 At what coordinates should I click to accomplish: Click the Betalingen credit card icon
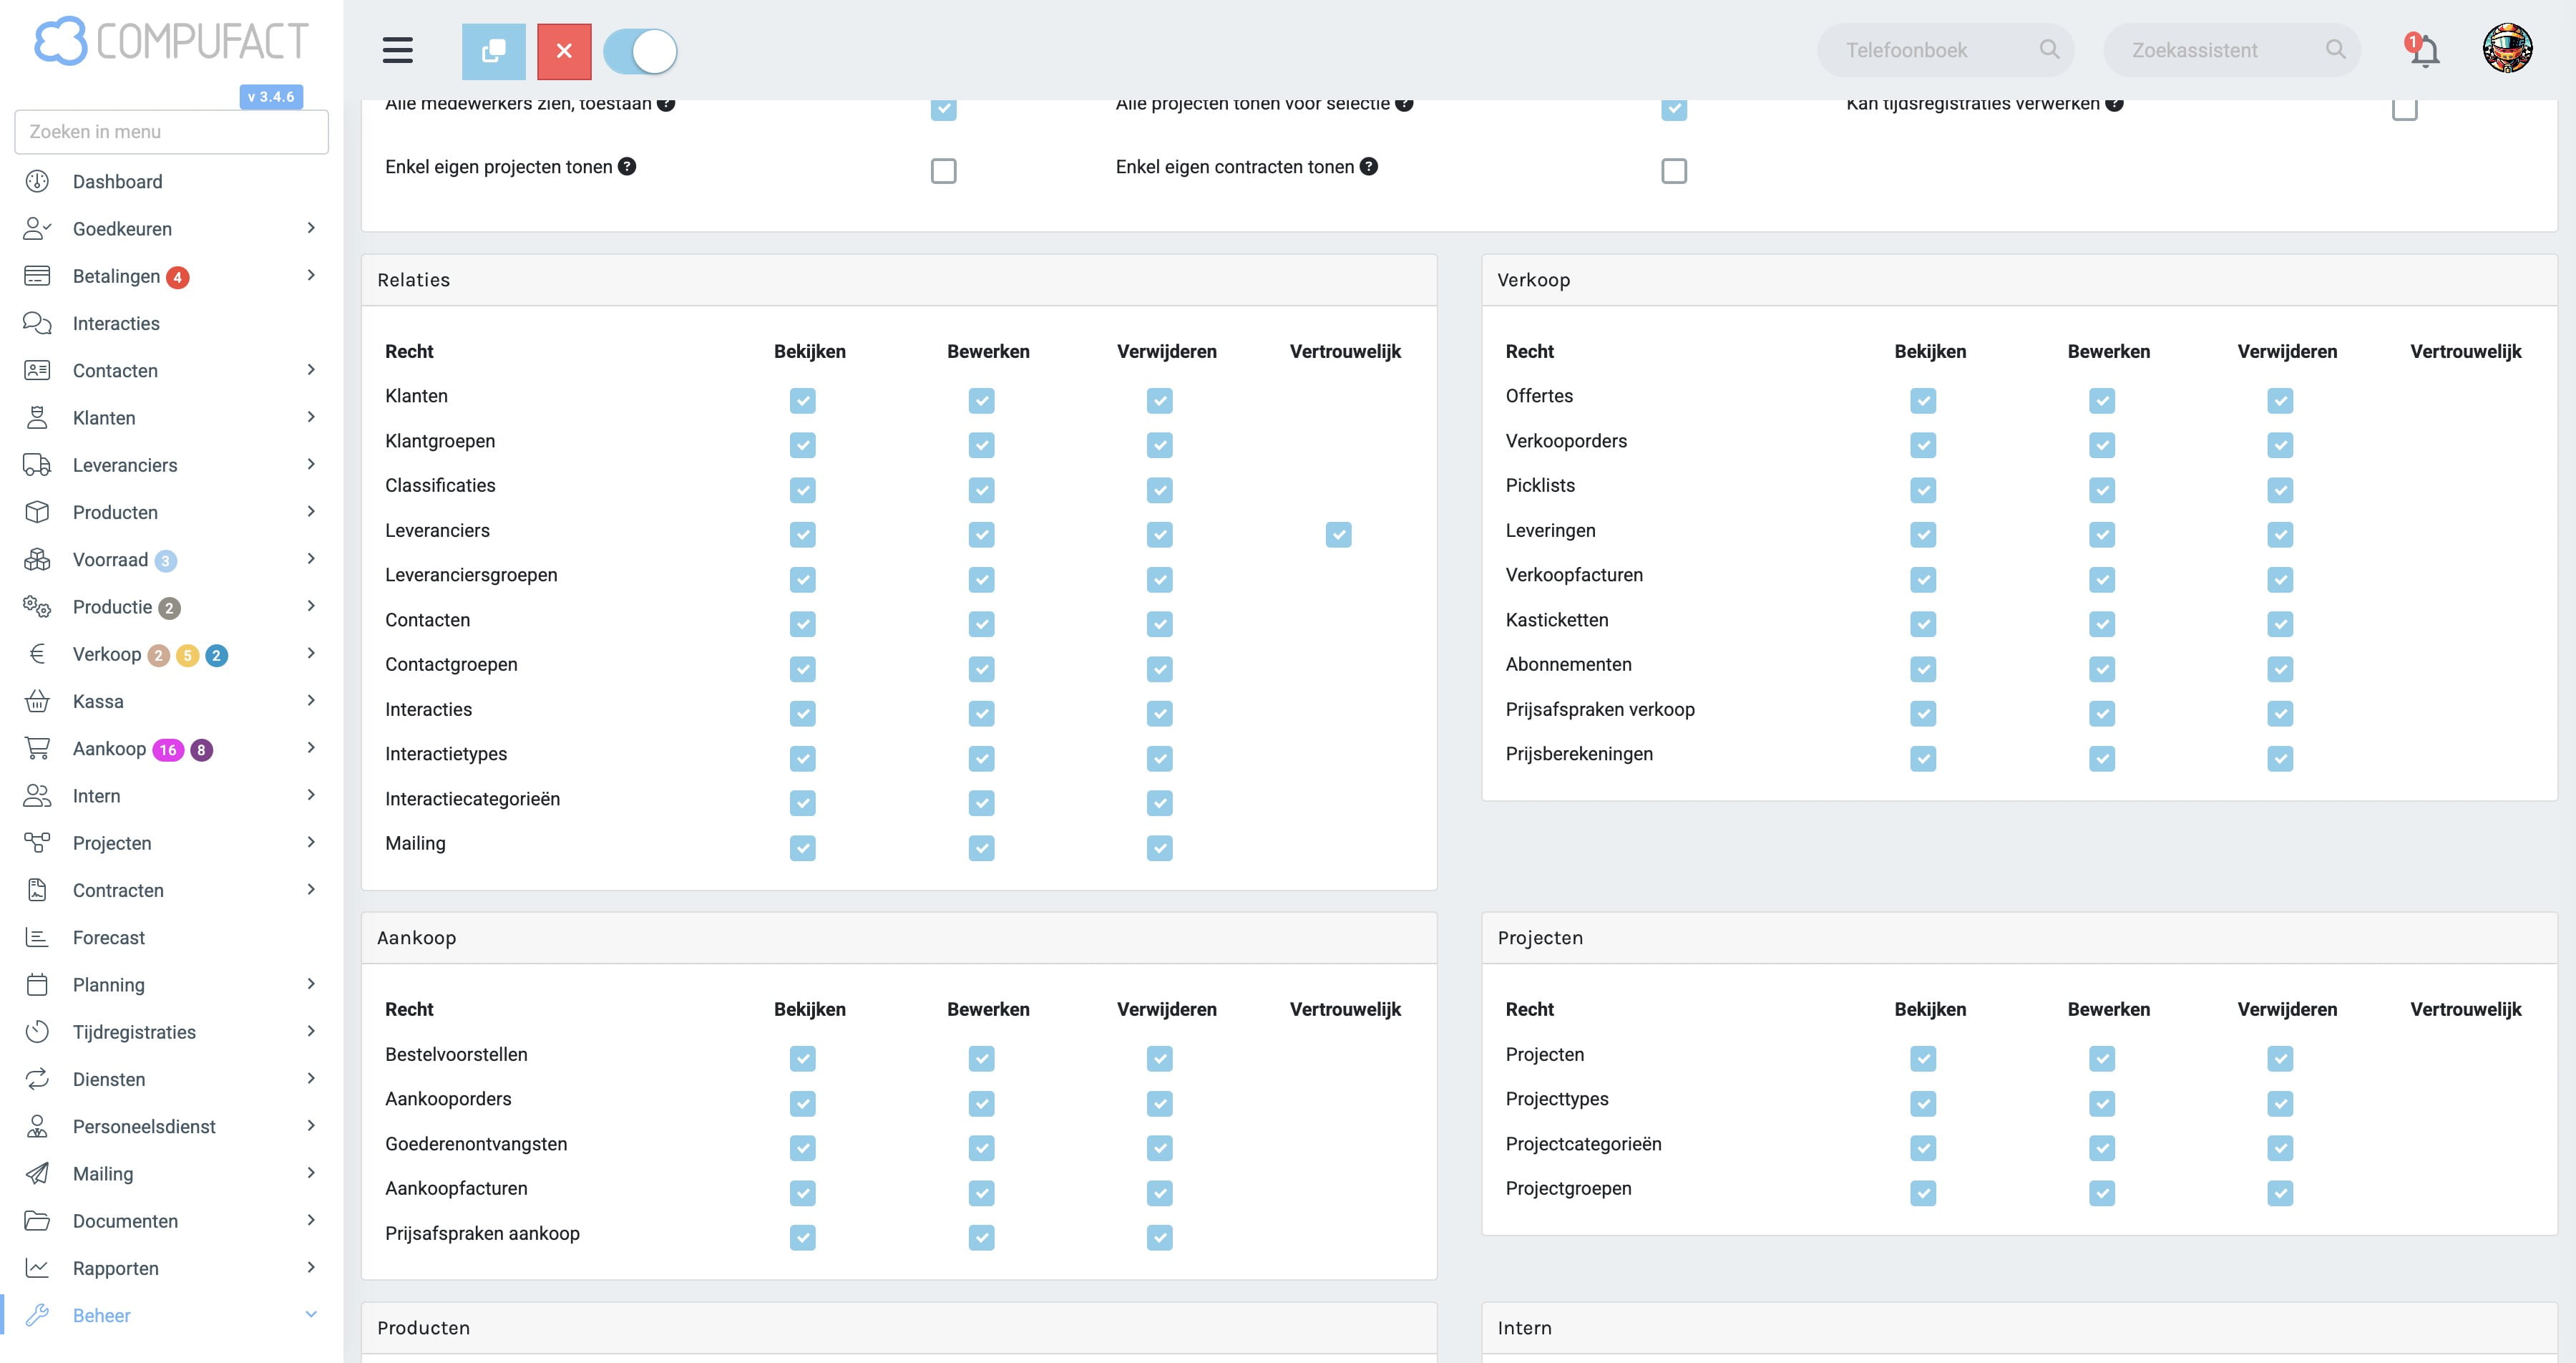[37, 275]
